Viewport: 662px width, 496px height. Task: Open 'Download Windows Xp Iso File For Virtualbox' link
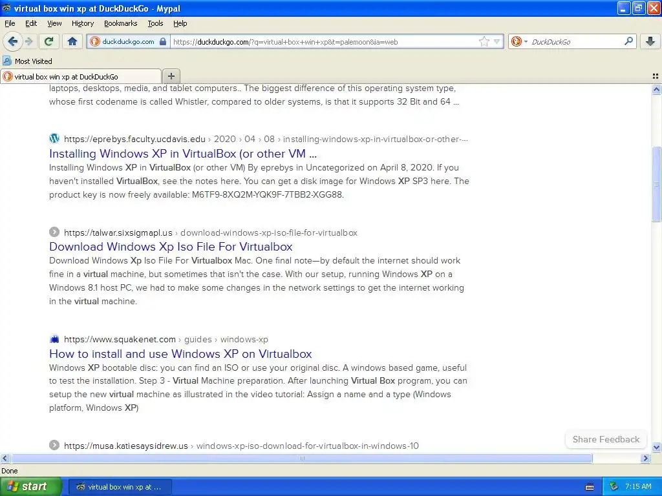click(x=171, y=246)
